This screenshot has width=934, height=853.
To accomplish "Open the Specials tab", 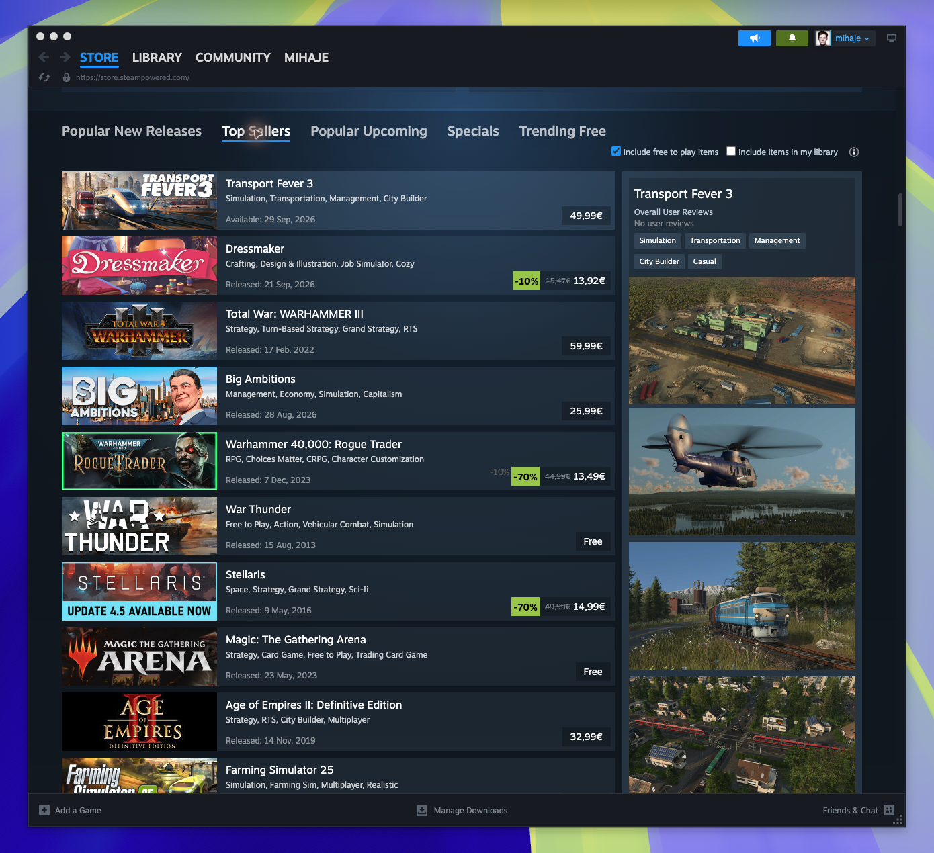I will click(473, 131).
